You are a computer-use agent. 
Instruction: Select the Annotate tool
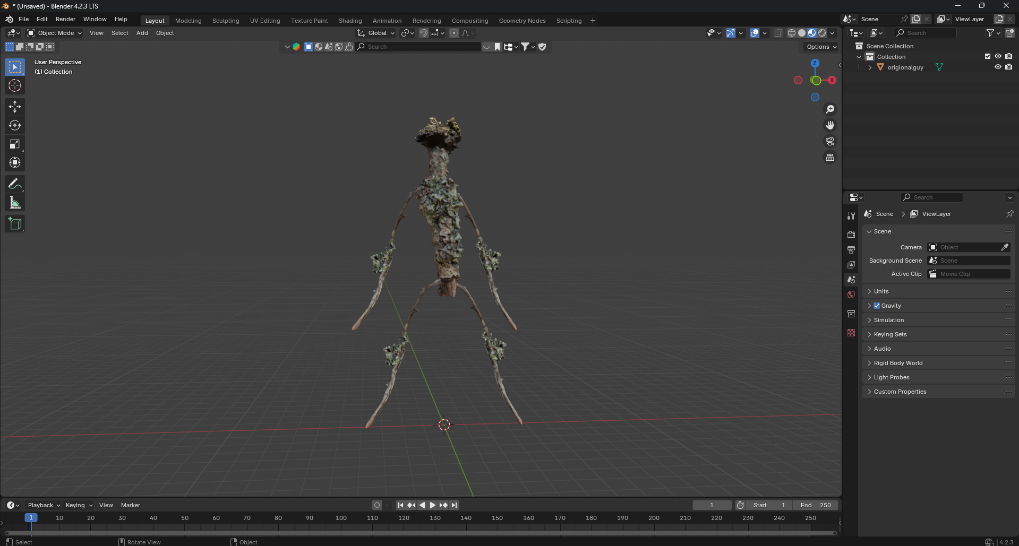click(x=15, y=184)
